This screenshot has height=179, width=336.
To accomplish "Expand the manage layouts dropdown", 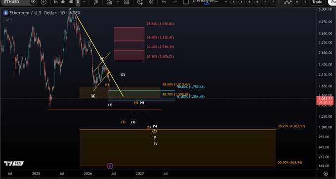I will click(226, 2).
